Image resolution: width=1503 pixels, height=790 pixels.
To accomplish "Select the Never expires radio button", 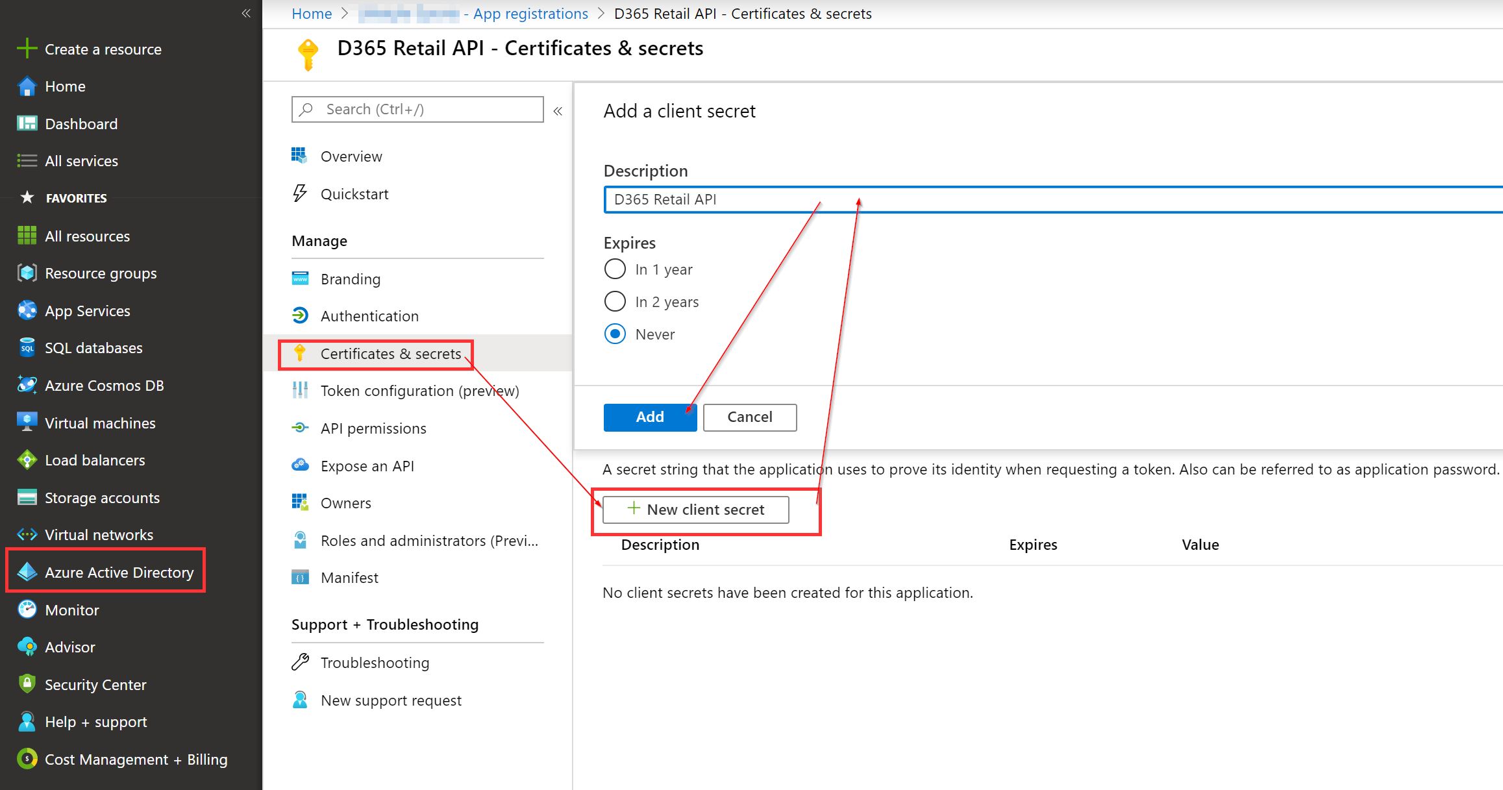I will pyautogui.click(x=615, y=334).
